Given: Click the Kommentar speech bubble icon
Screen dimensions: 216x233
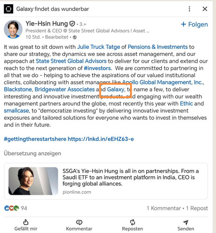Looking at the screenshot, I should pyautogui.click(x=79, y=222).
